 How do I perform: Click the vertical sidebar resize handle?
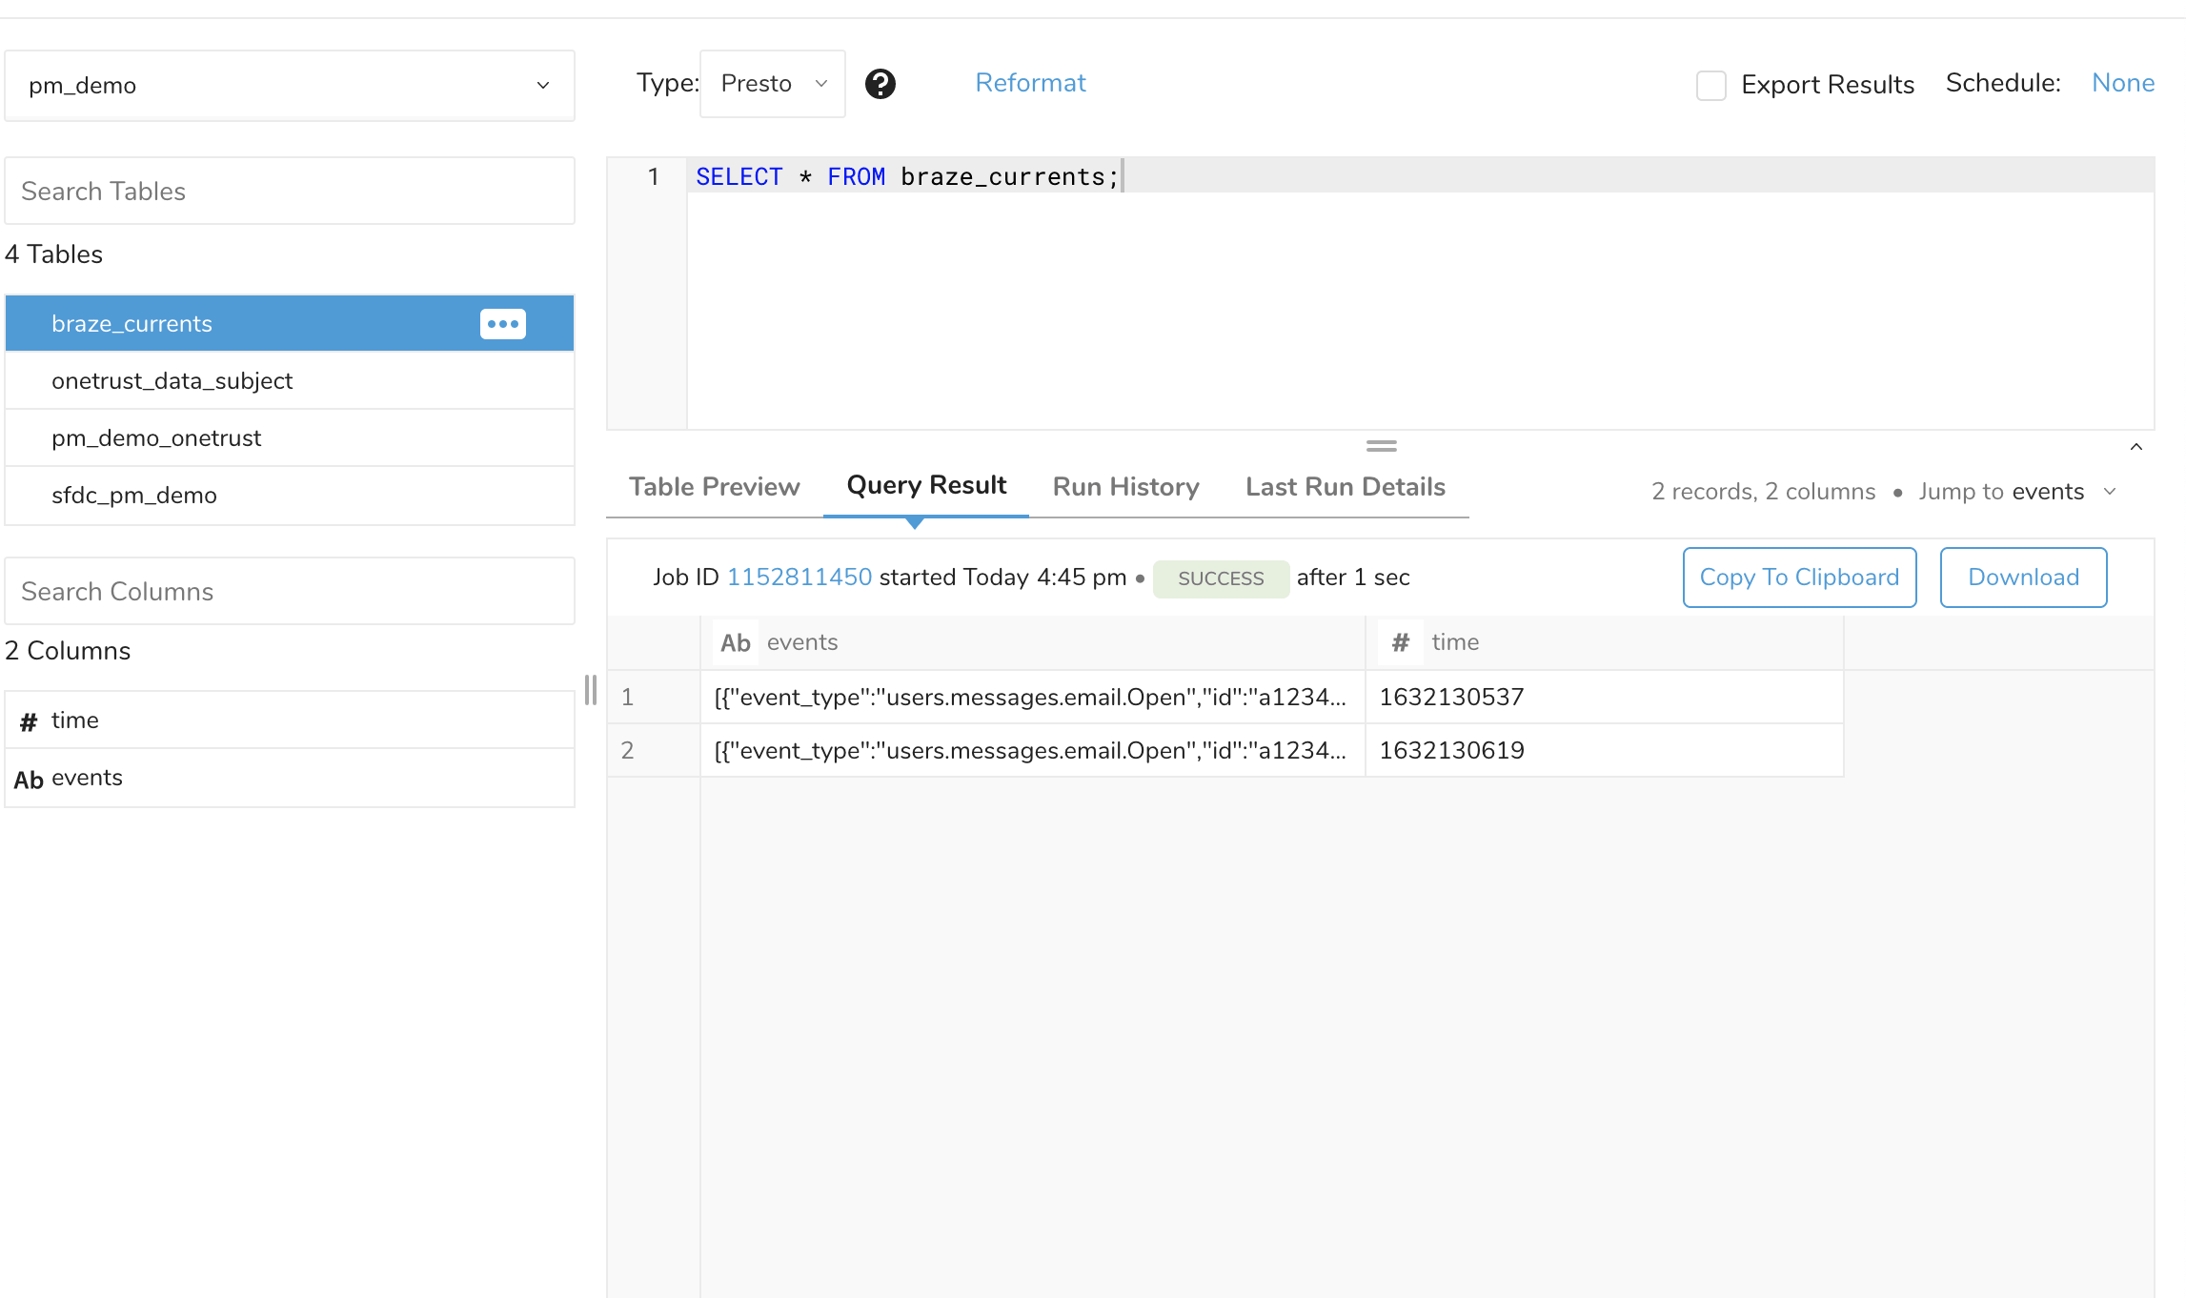click(591, 689)
